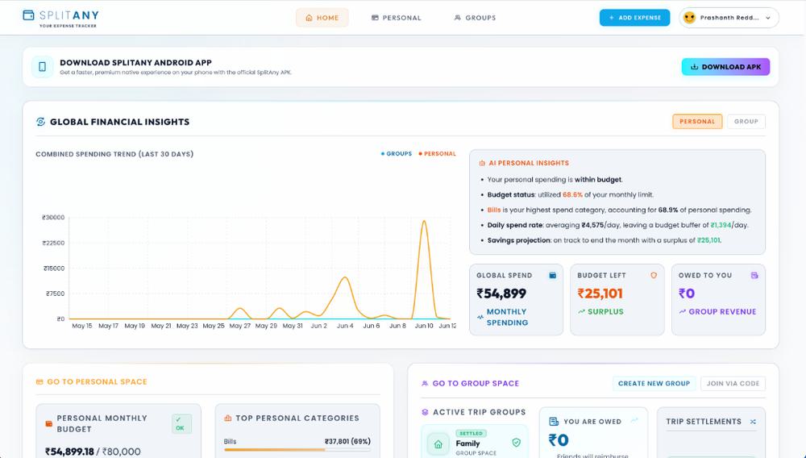
Task: Click the ₹54,899.18 / ₹80,000 budget text
Action: (x=93, y=452)
